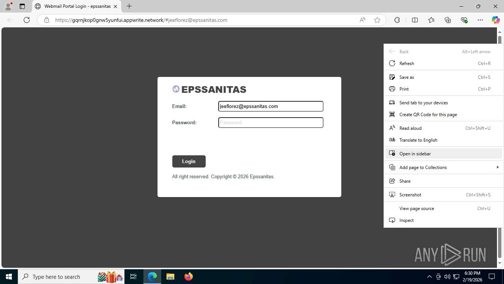This screenshot has width=504, height=284.
Task: Open the Windows Start menu
Action: [x=9, y=277]
